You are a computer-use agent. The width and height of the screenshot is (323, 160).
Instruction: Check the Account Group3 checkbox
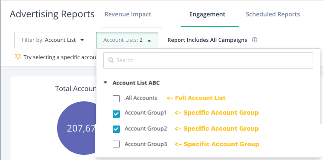(x=116, y=144)
